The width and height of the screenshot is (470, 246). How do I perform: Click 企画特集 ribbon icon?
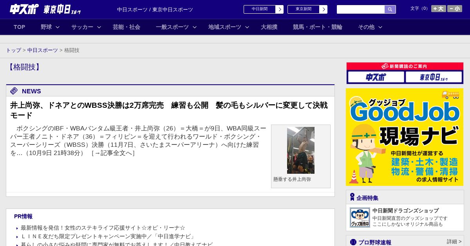pyautogui.click(x=352, y=197)
